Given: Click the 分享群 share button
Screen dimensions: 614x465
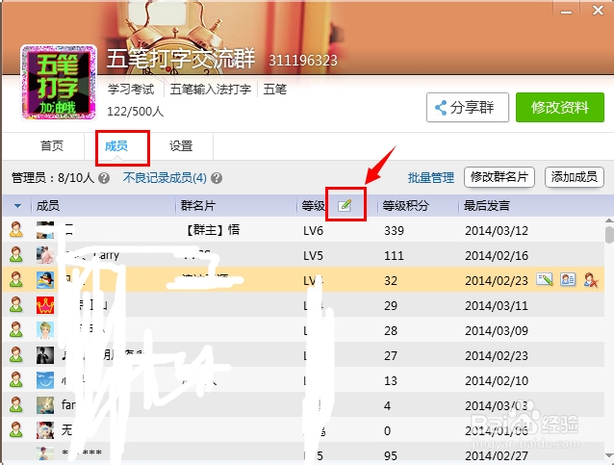Looking at the screenshot, I should coord(468,107).
